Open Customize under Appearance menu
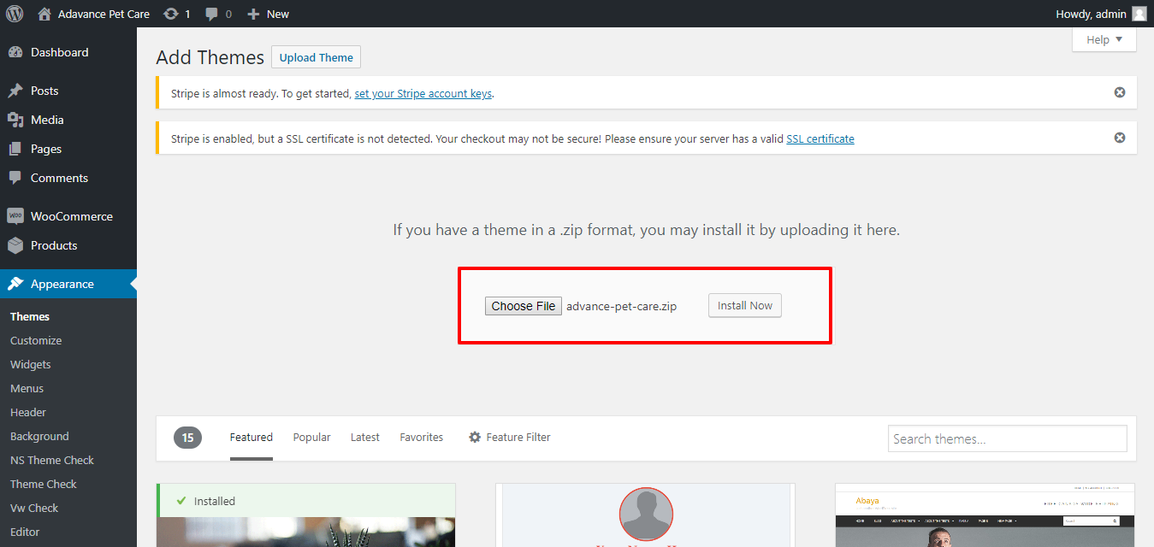The image size is (1154, 547). pos(36,340)
